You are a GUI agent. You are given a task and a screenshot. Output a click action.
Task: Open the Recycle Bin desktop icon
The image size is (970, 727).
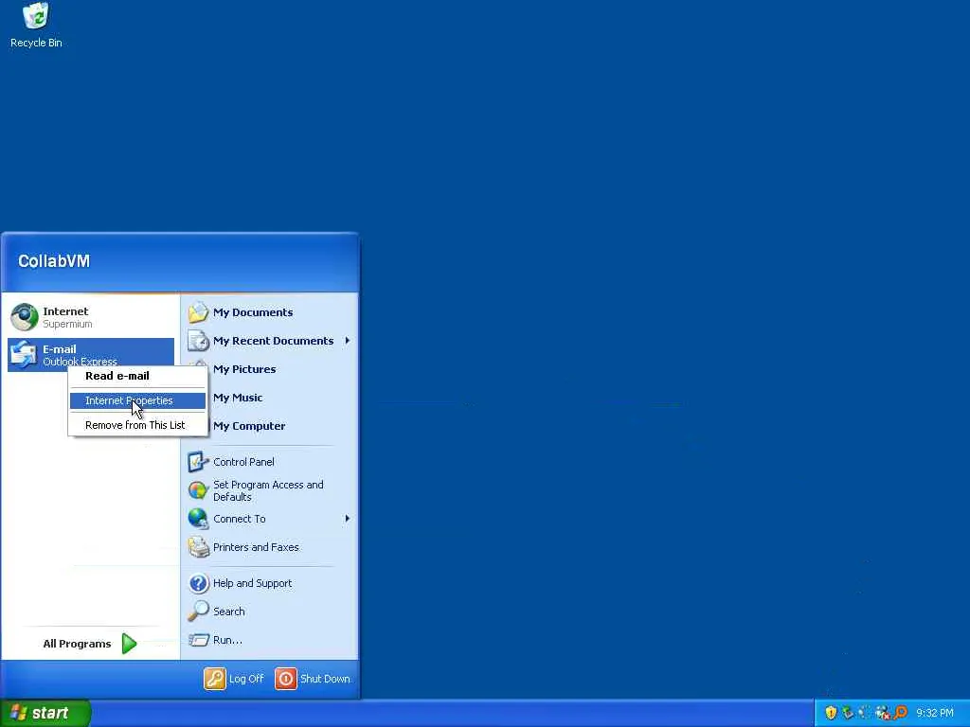[36, 25]
